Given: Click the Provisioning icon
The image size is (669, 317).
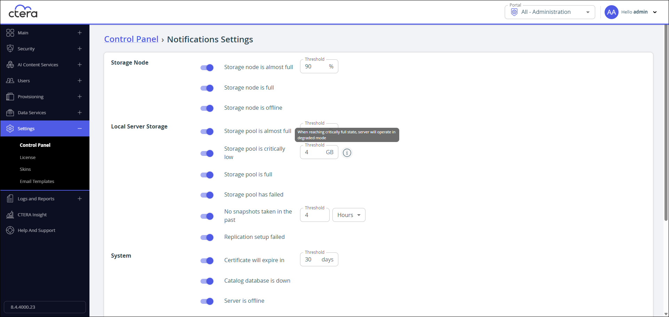Looking at the screenshot, I should point(10,97).
